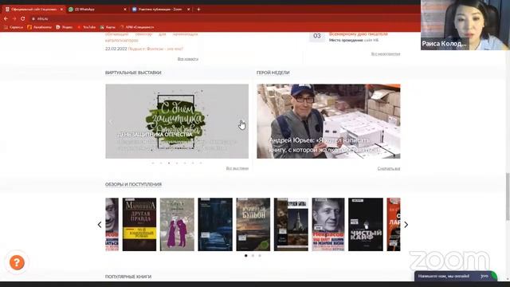This screenshot has width=510, height=287.
Task: Open the 'Обзоры и поступления' heading link
Action: point(133,184)
